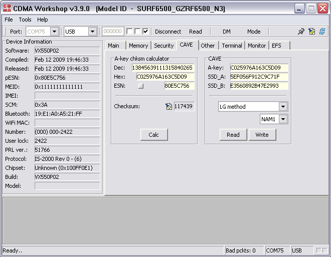The width and height of the screenshot is (331, 257).
Task: Click the refresh icon in the toolbar
Action: pyautogui.click(x=322, y=32)
